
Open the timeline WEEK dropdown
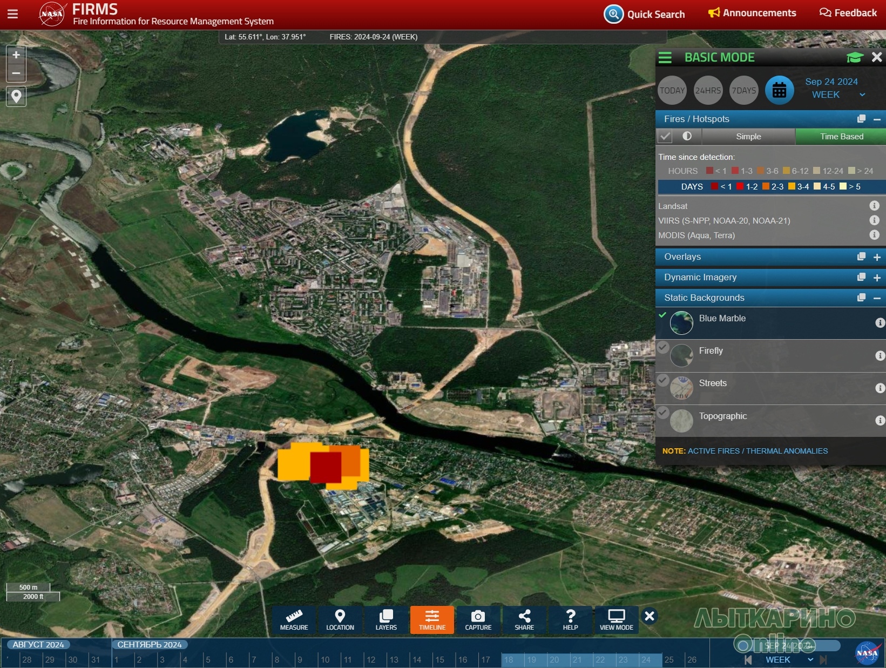pyautogui.click(x=788, y=660)
